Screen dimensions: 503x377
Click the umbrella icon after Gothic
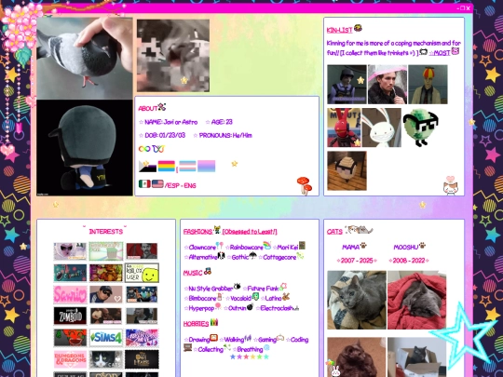[x=252, y=255]
